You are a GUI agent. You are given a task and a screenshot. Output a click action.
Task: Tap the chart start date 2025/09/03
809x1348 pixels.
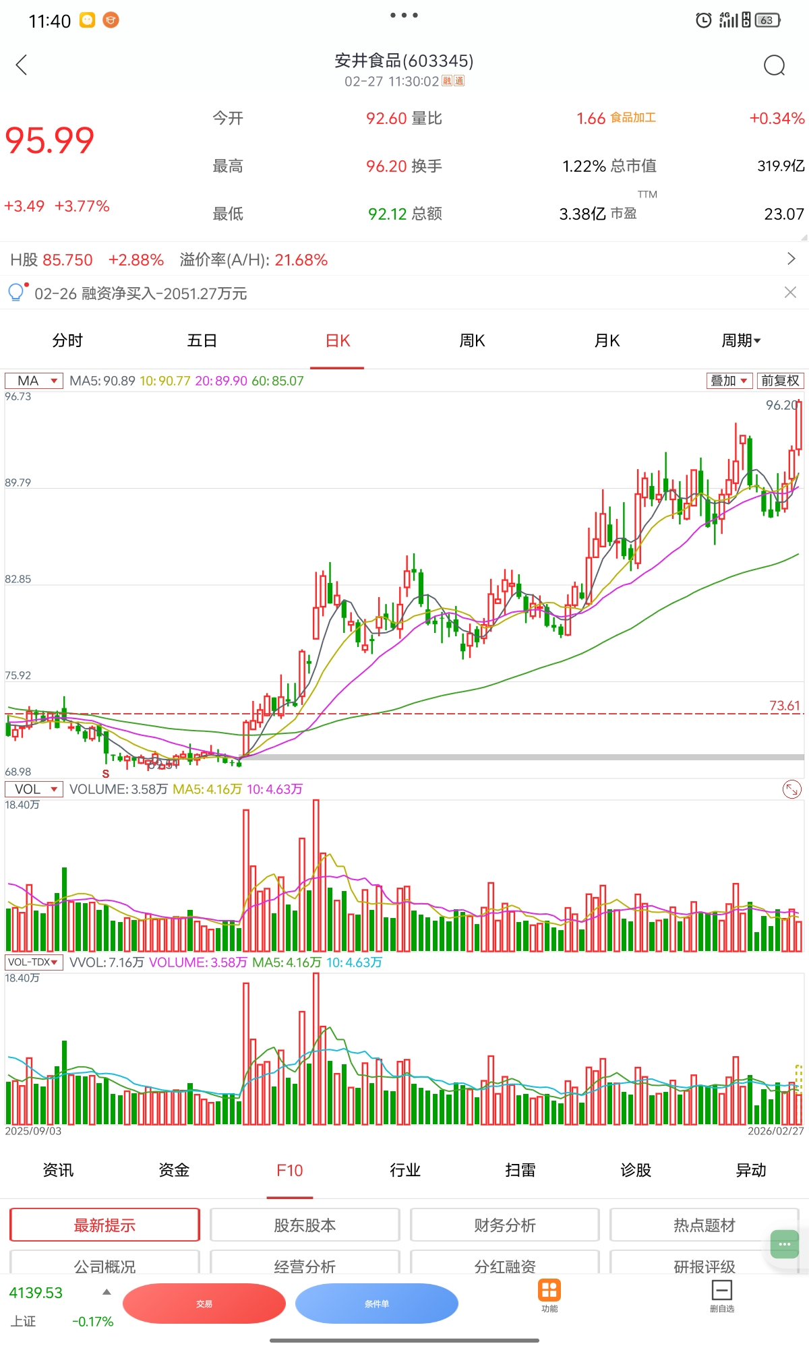(33, 1131)
